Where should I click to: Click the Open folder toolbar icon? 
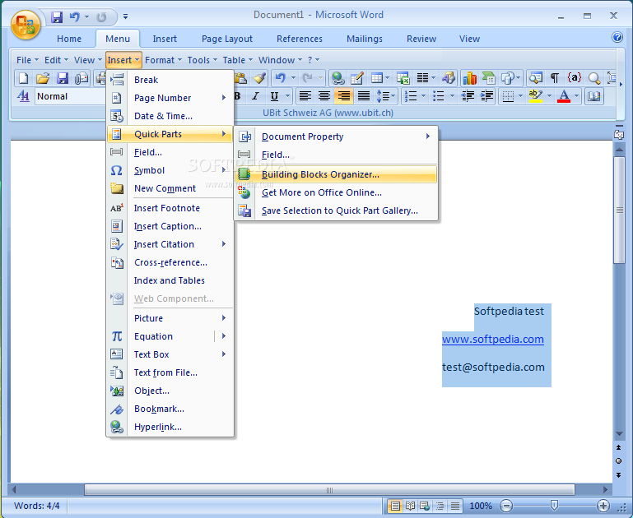click(x=42, y=78)
